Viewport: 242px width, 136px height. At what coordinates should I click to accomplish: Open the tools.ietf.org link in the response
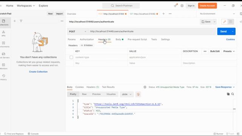127,104
